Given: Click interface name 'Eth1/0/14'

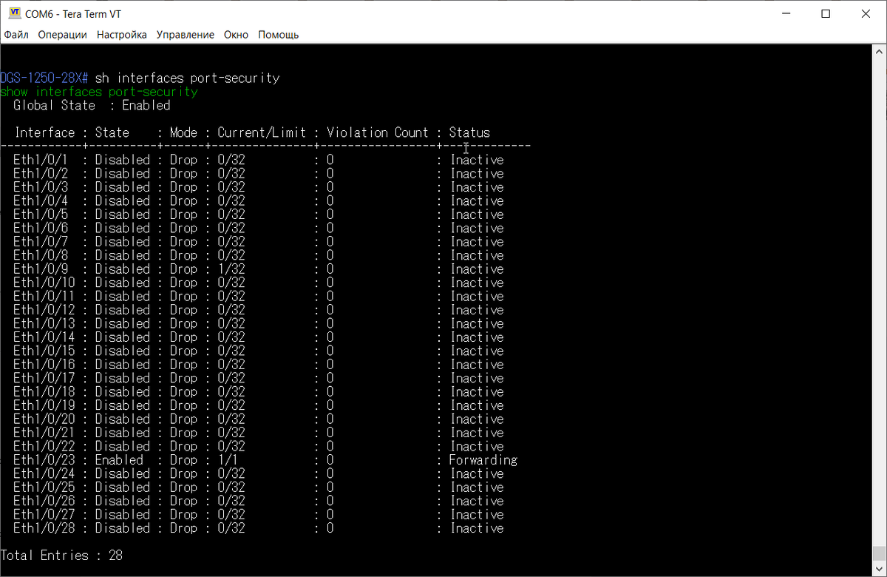Looking at the screenshot, I should pyautogui.click(x=44, y=337).
